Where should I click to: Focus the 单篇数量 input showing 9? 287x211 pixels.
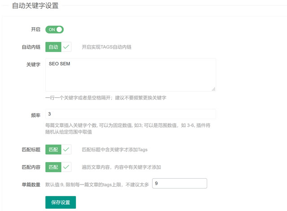tap(179, 183)
